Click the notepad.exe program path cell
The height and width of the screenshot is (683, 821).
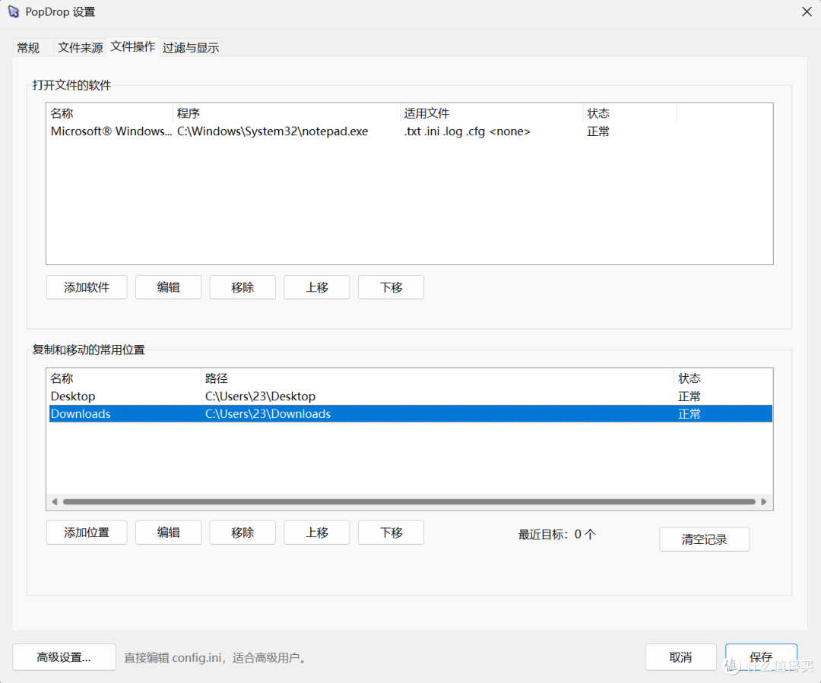point(272,131)
